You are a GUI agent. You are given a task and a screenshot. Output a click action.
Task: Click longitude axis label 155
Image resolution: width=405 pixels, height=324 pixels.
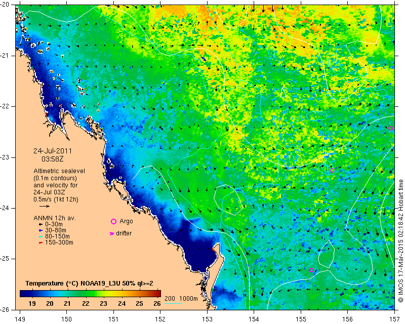coord(301,319)
